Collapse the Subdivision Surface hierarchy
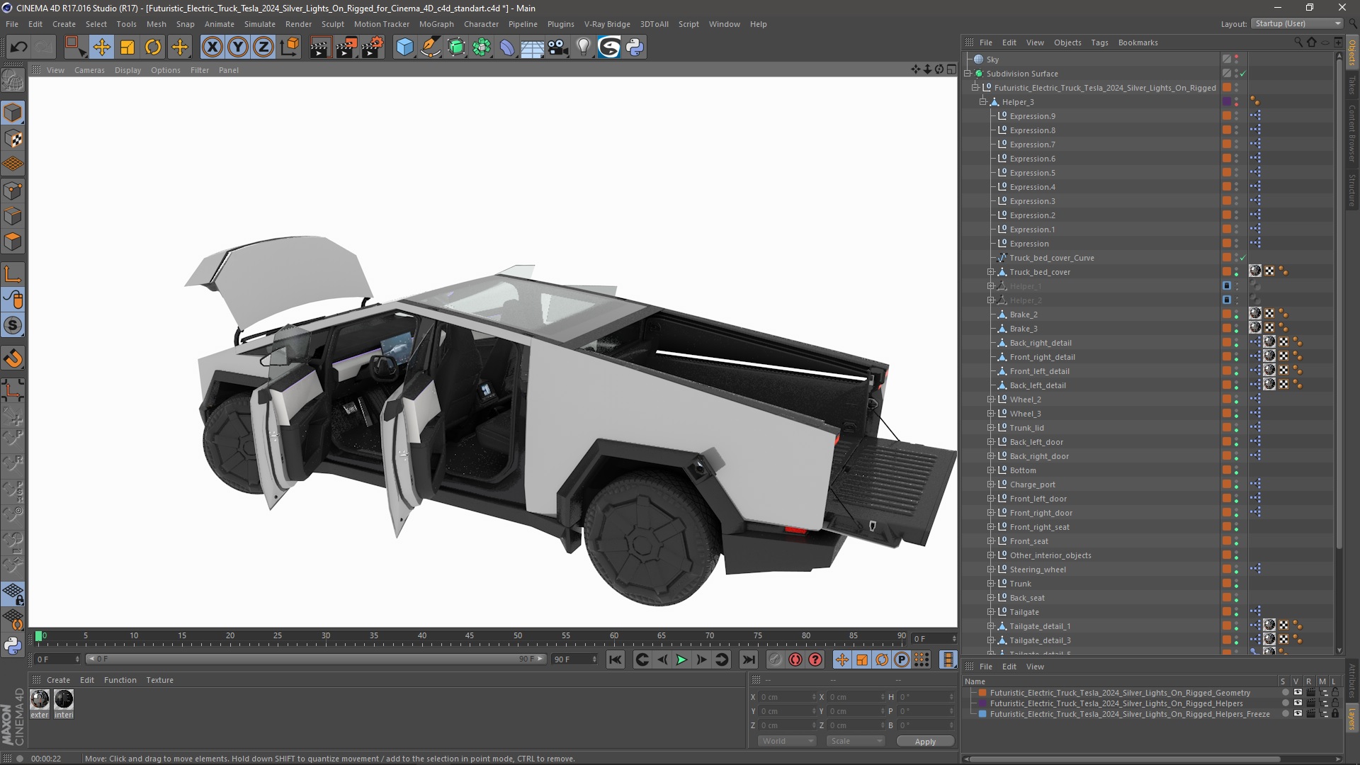Image resolution: width=1360 pixels, height=765 pixels. pyautogui.click(x=968, y=74)
